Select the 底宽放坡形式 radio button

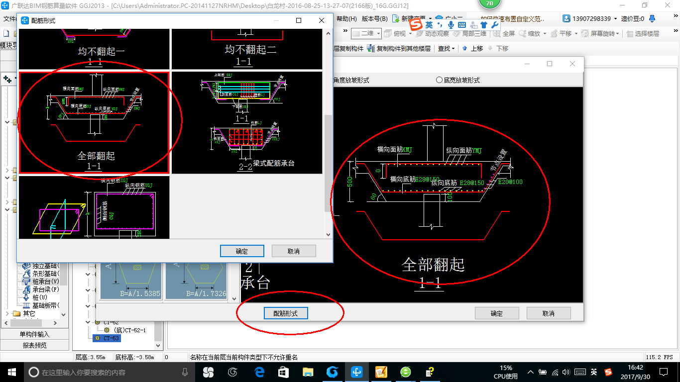point(439,80)
